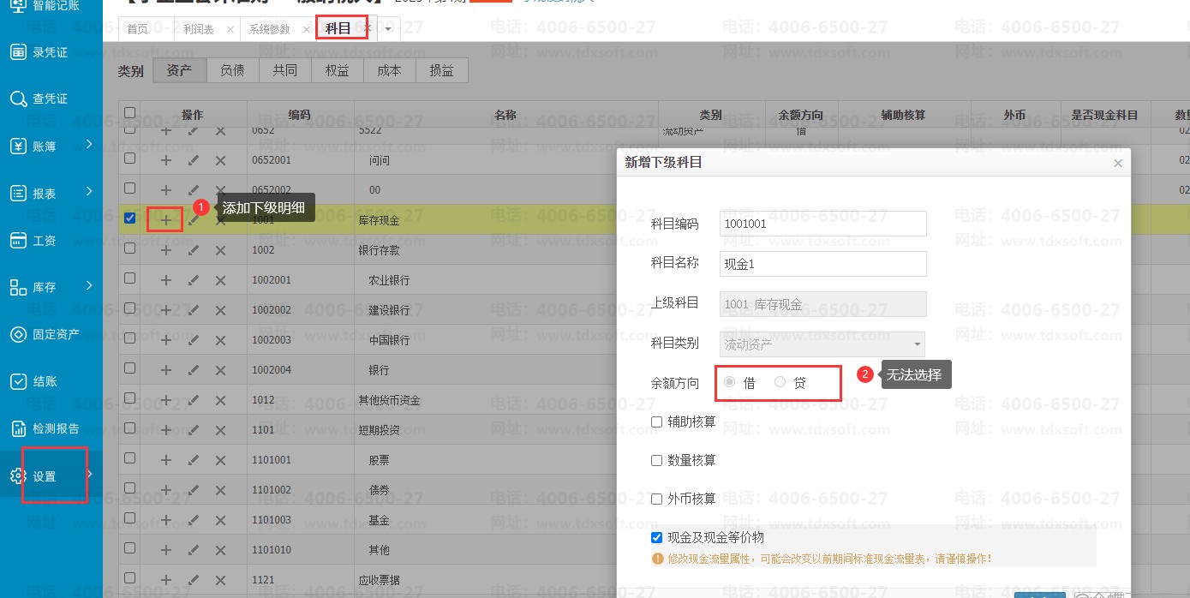Open 结账 in the sidebar
This screenshot has height=598, width=1190.
[45, 381]
